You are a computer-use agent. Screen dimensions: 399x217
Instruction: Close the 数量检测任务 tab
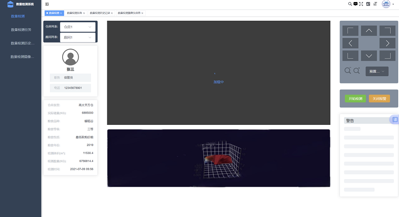84,13
